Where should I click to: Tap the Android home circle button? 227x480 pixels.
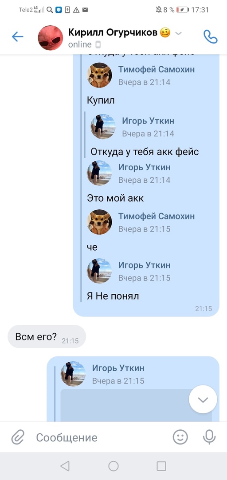click(x=113, y=466)
